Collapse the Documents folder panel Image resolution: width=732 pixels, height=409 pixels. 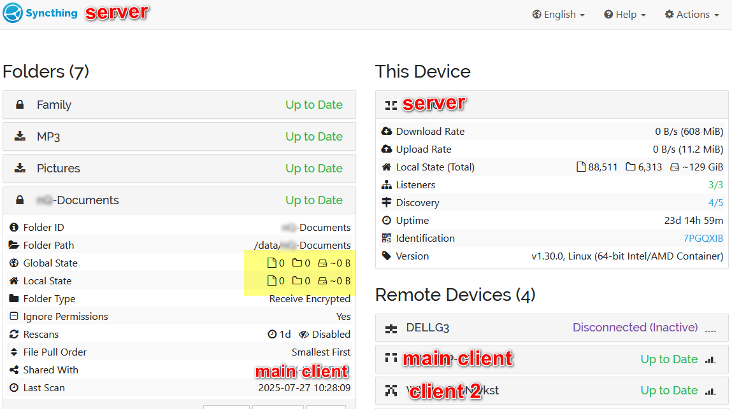click(179, 200)
